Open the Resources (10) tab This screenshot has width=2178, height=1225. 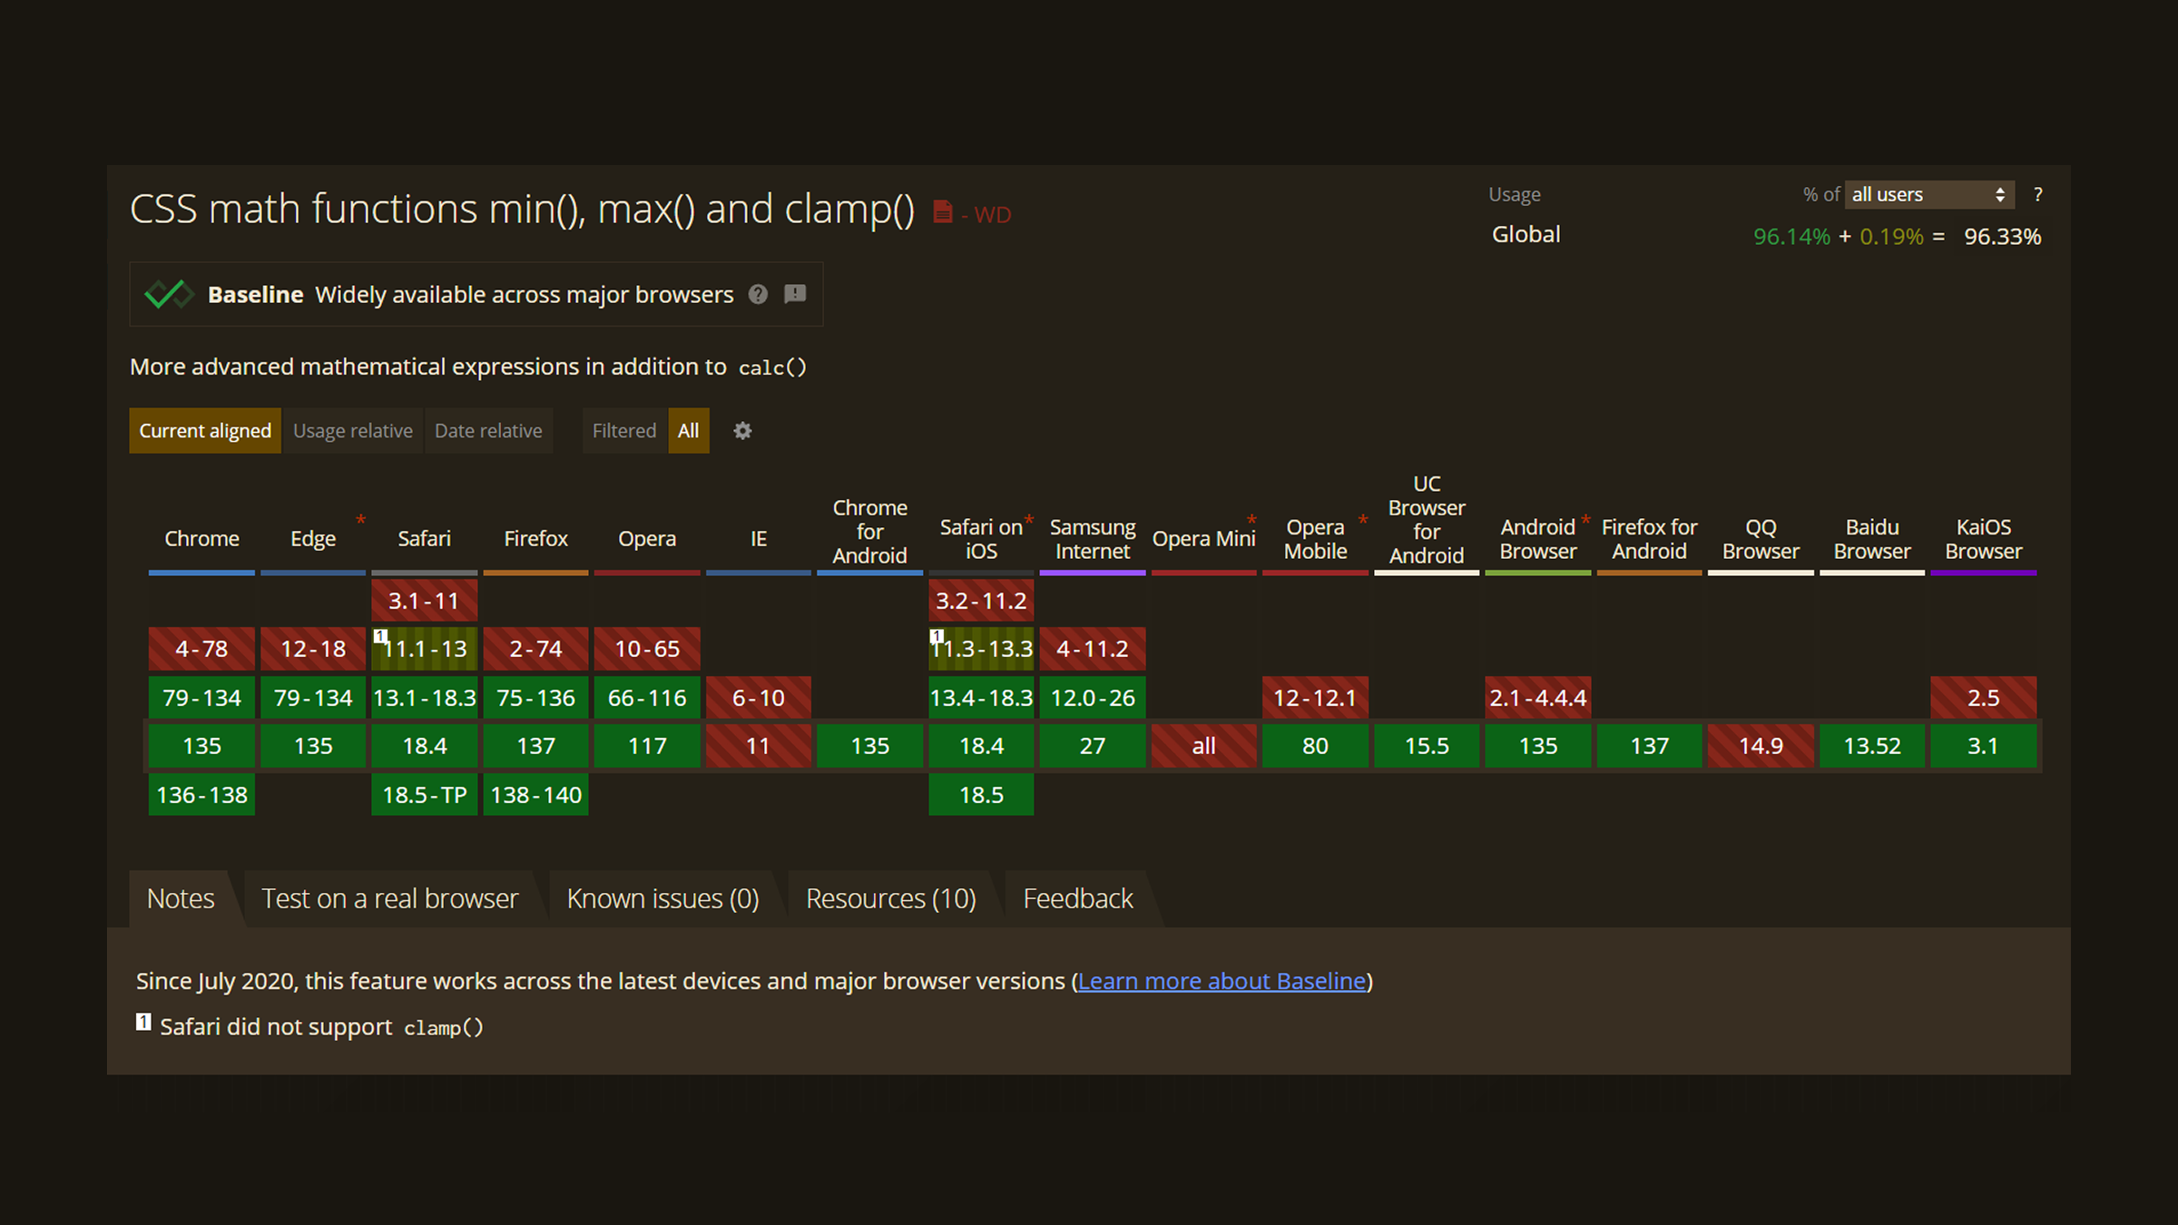(891, 898)
